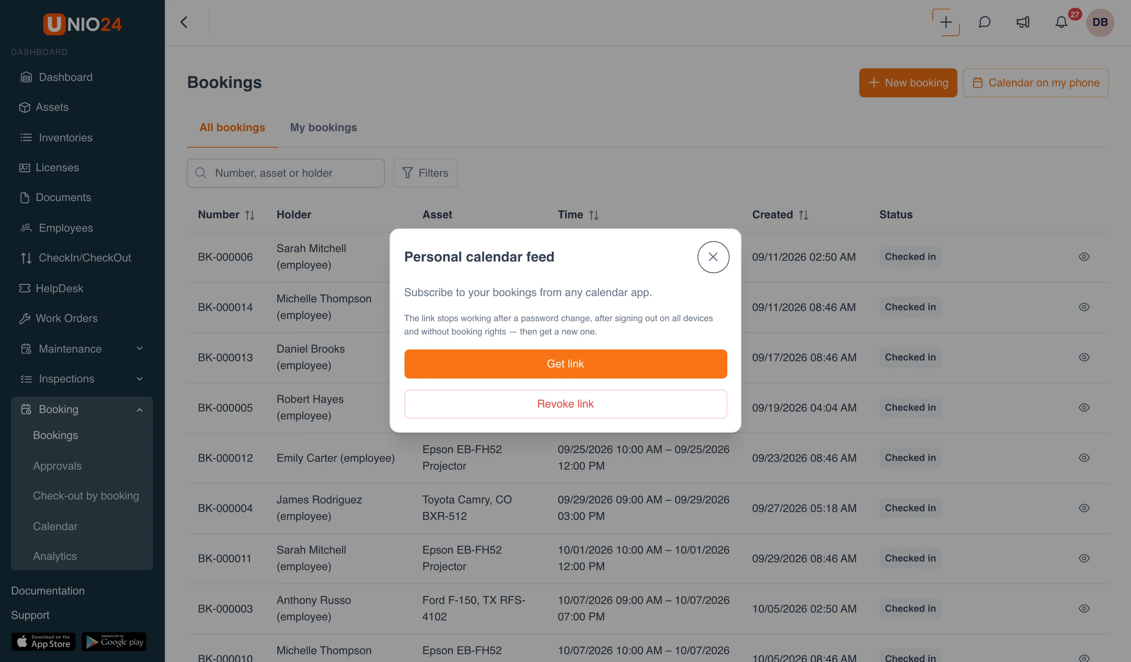View booking BK-000005 via eye icon
The height and width of the screenshot is (662, 1131).
(x=1084, y=408)
